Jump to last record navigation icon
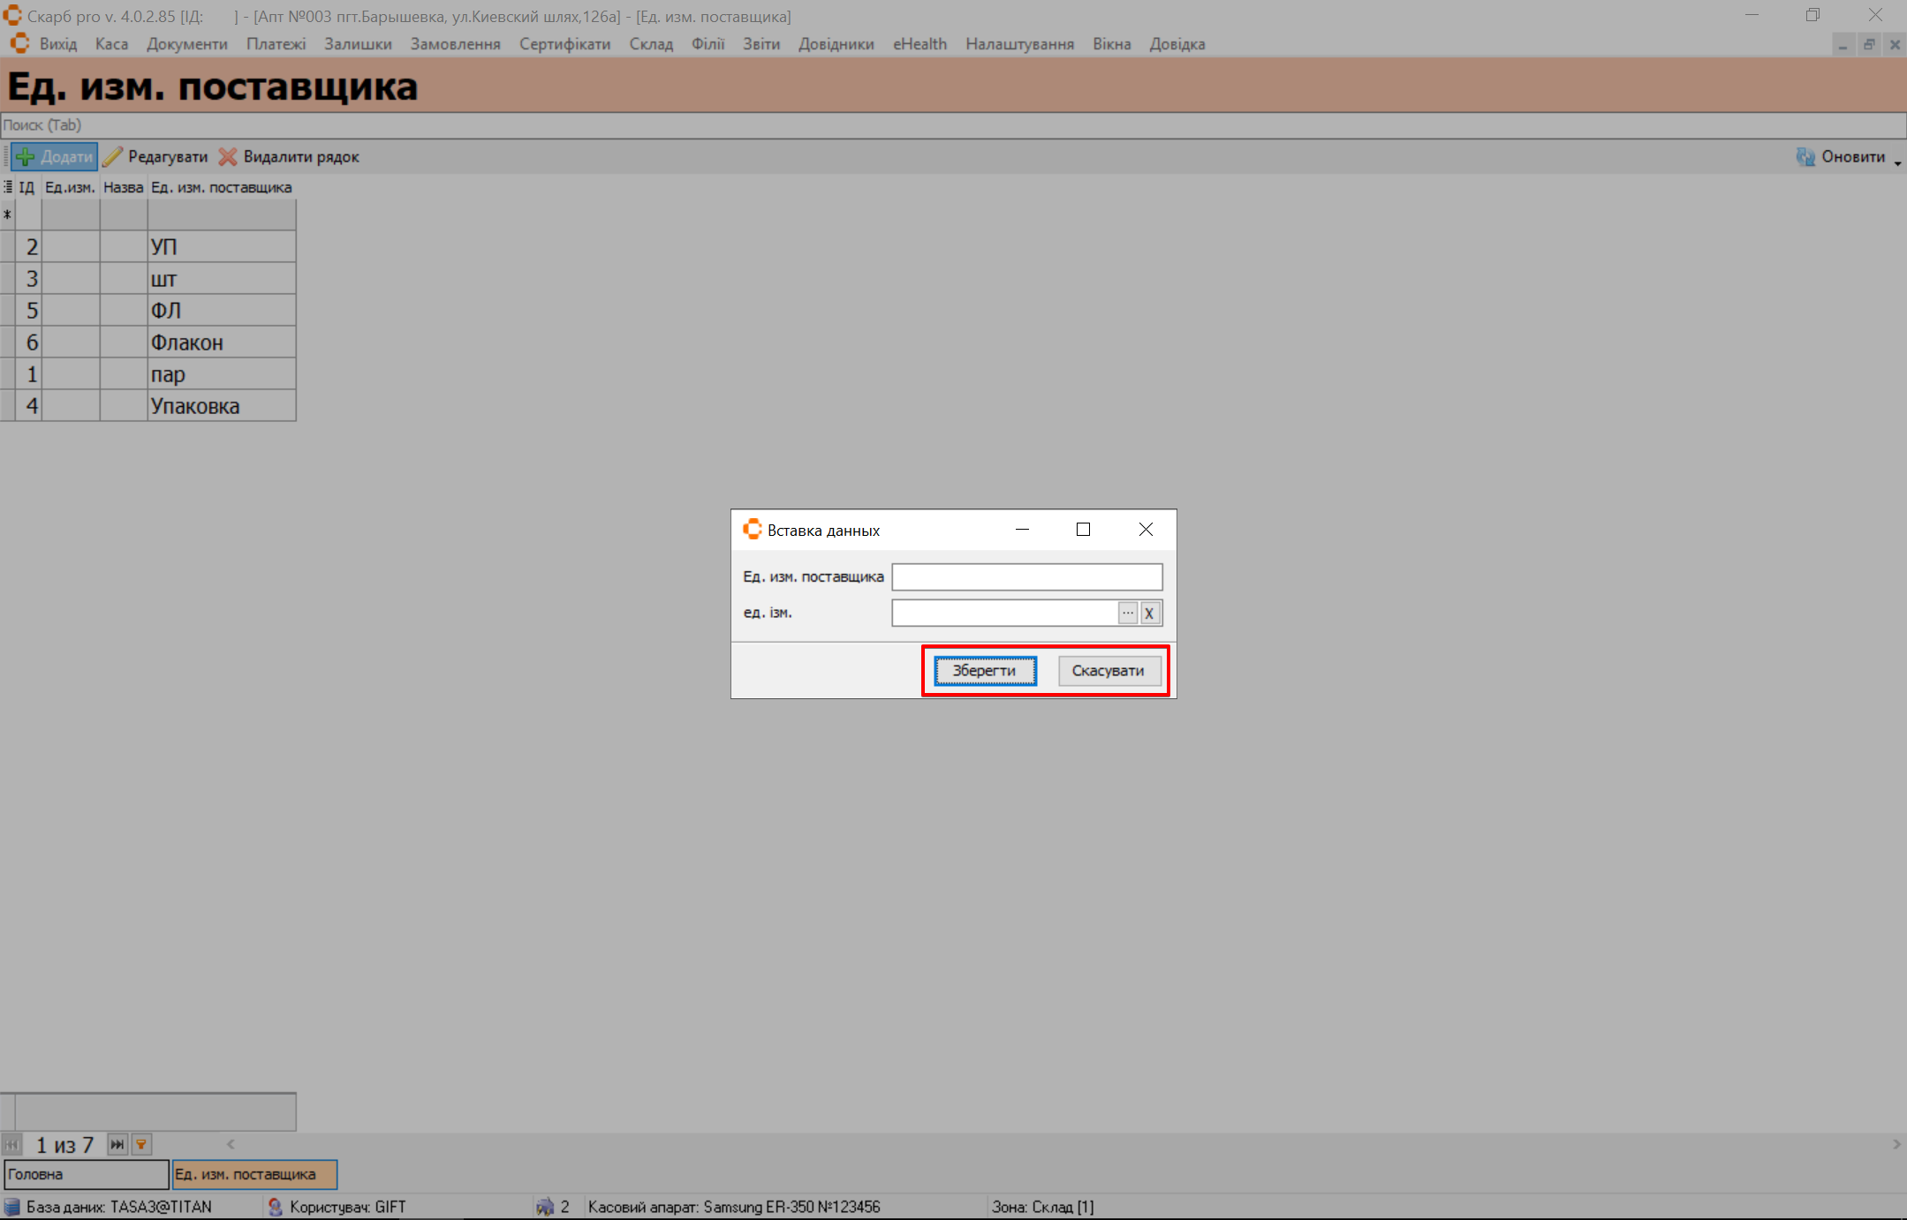 [117, 1145]
